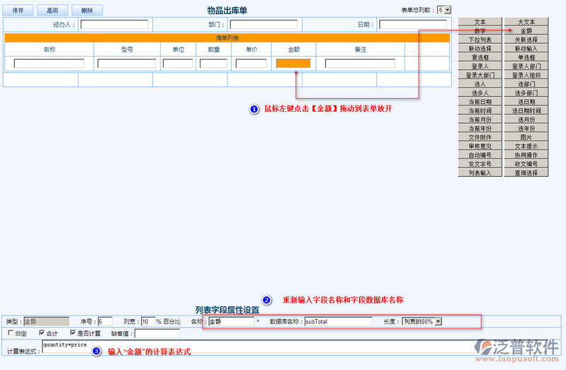This screenshot has width=566, height=370.
Task: Select the 文本 field type
Action: [x=480, y=23]
